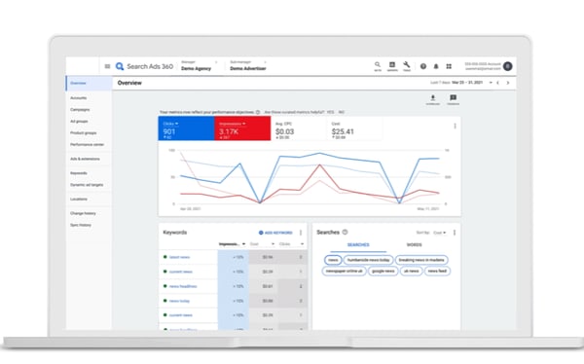
Task: Open the date range dropdown
Action: coord(491,83)
